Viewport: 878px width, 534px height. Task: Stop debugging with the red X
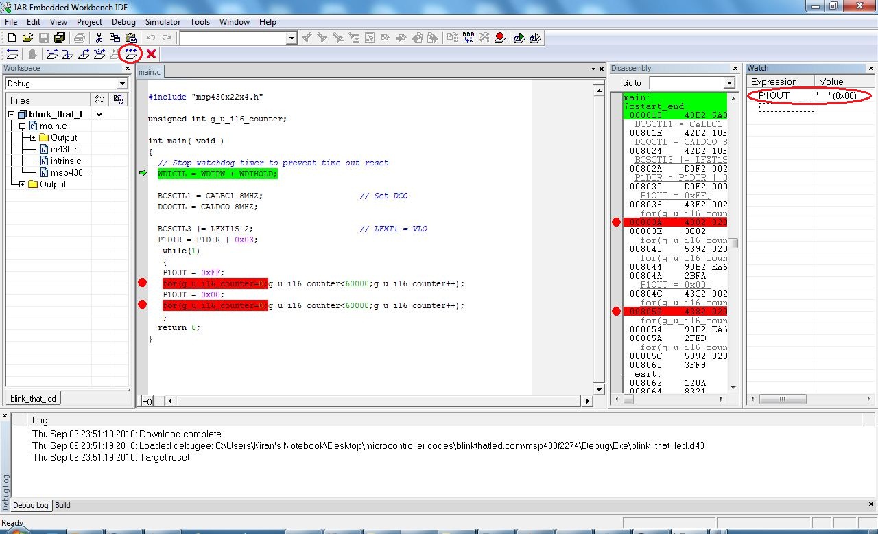click(151, 54)
